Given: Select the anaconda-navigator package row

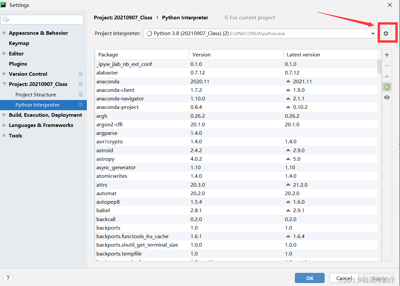Looking at the screenshot, I should (236, 98).
